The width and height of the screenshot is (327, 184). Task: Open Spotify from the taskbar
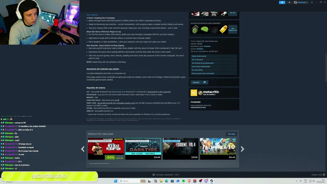point(183,181)
